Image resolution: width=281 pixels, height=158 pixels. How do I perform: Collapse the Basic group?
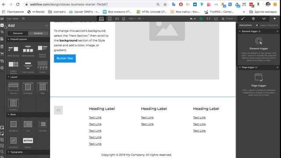pyautogui.click(x=8, y=115)
